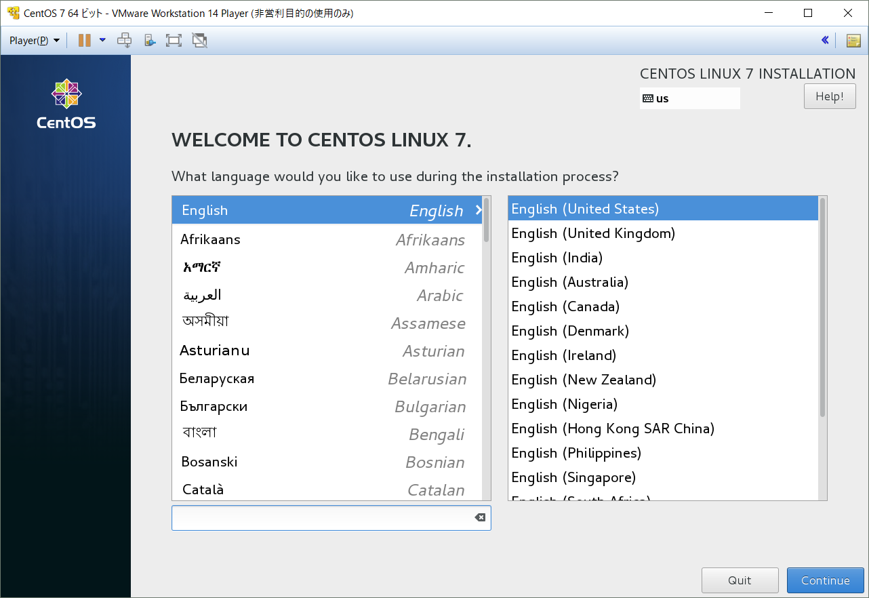Collapse the VMware toolbar with double chevrons
Image resolution: width=869 pixels, height=598 pixels.
(825, 40)
